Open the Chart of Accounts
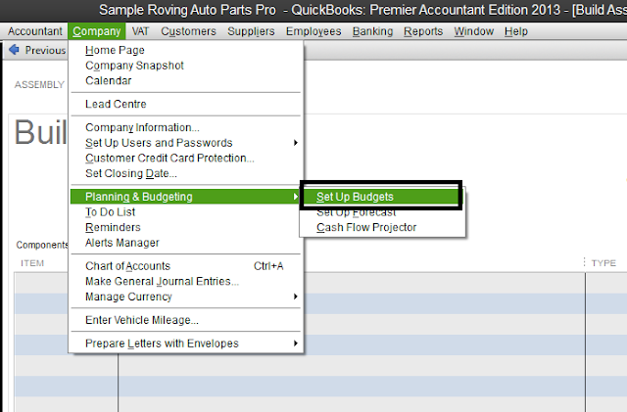This screenshot has width=627, height=412. [128, 266]
